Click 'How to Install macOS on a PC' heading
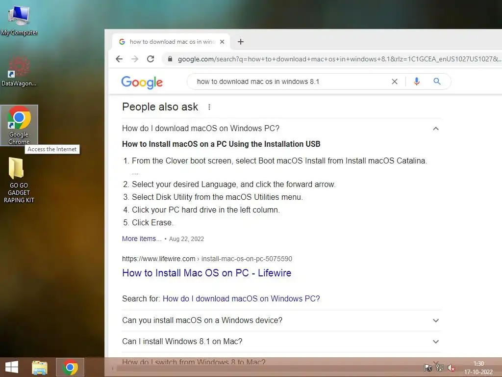Viewport: 502px width, 377px height. pos(221,144)
